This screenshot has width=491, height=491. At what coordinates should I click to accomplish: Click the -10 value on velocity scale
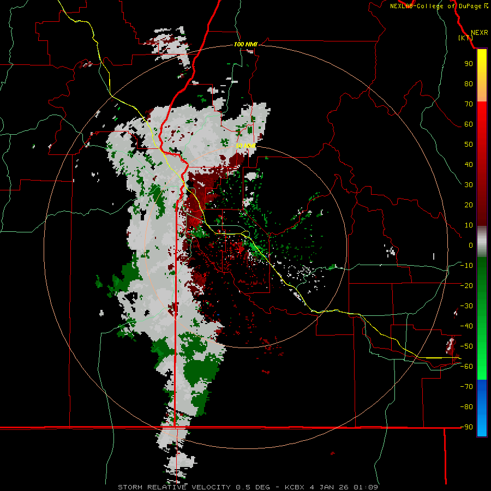coord(466,266)
